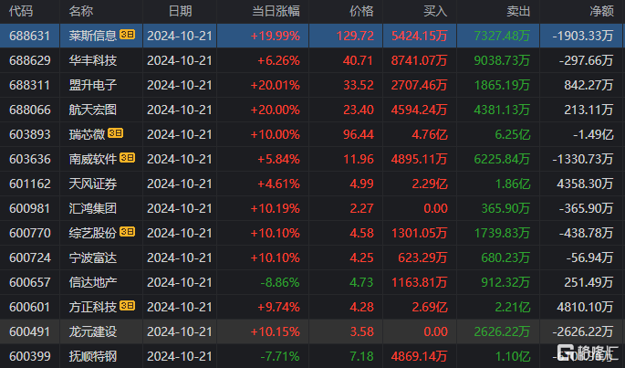Viewport: 625px width, 368px height.
Task: Sort by the 买入 column header
Action: pos(435,11)
